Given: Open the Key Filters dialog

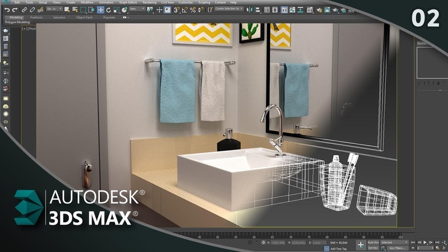Looking at the screenshot, I should (396, 248).
